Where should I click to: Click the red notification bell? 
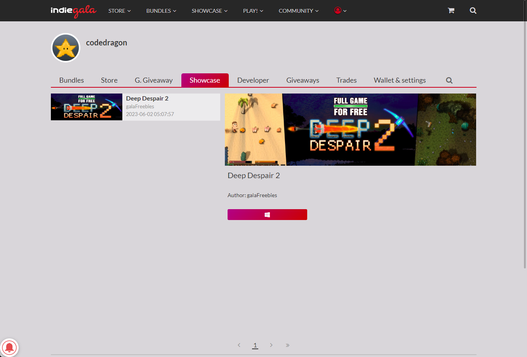tap(9, 347)
